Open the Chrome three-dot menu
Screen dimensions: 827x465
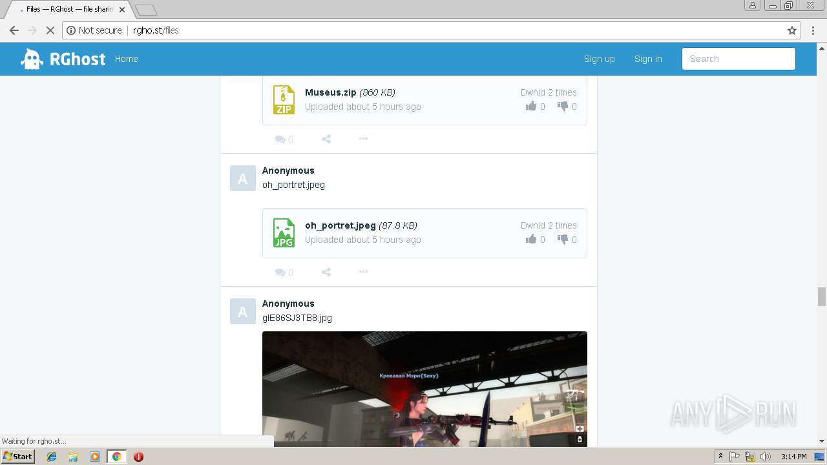[813, 30]
